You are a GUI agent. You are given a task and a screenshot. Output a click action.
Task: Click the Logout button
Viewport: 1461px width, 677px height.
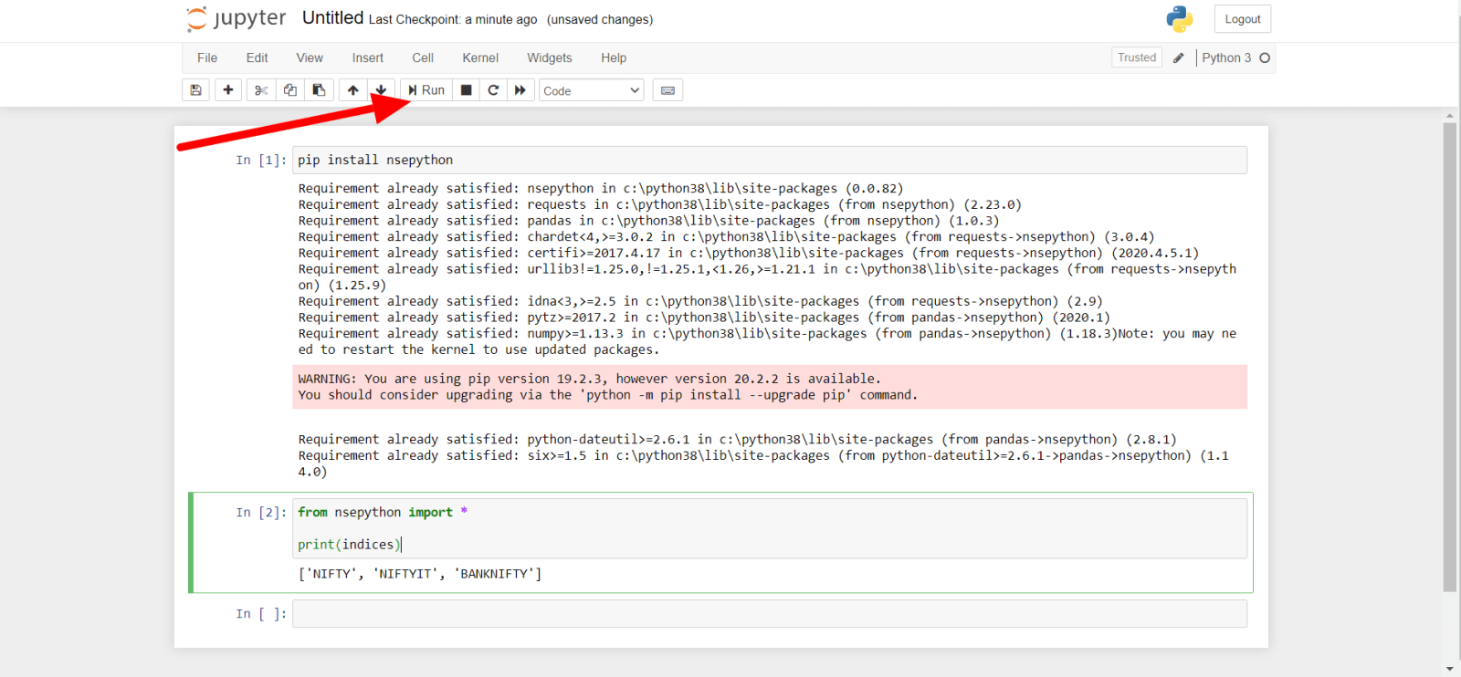[1243, 19]
